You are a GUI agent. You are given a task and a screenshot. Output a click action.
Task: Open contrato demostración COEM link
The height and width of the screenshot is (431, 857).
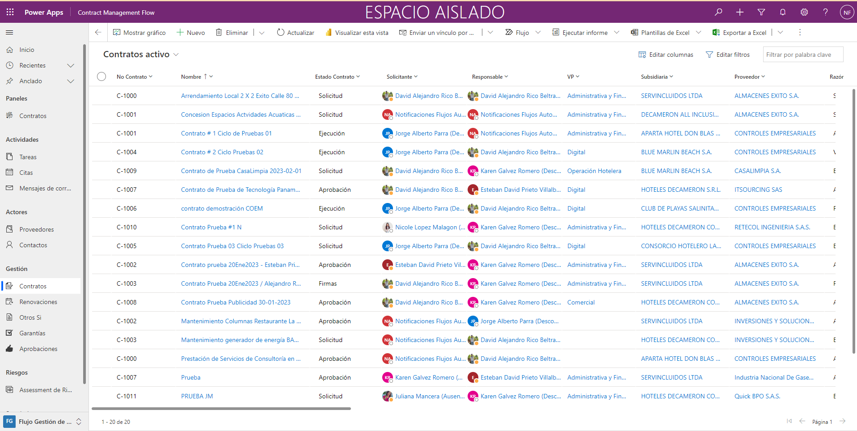tap(222, 208)
